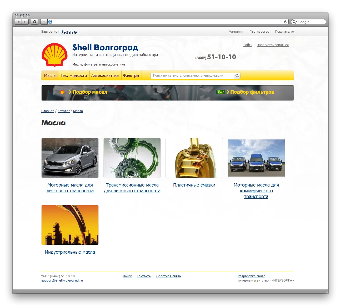Change region via Волгоград link
Image resolution: width=341 pixels, height=306 pixels.
pos(69,32)
